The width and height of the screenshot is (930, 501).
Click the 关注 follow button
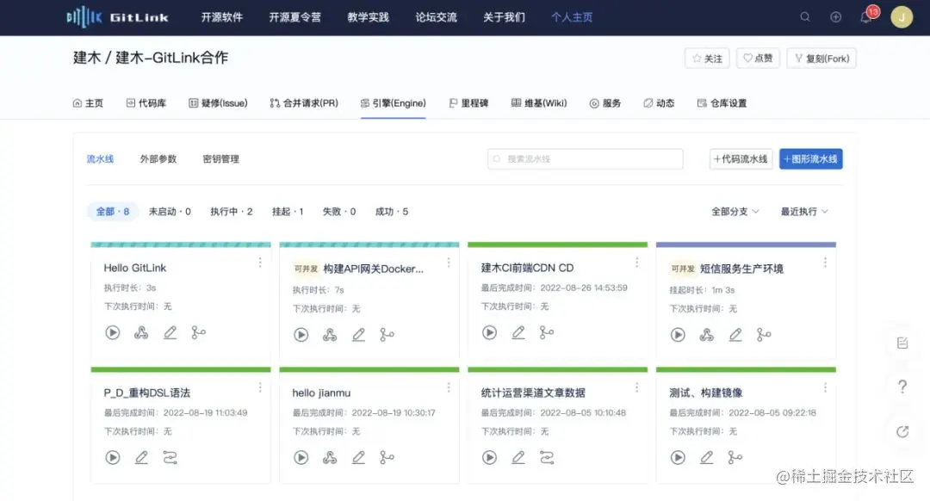707,58
